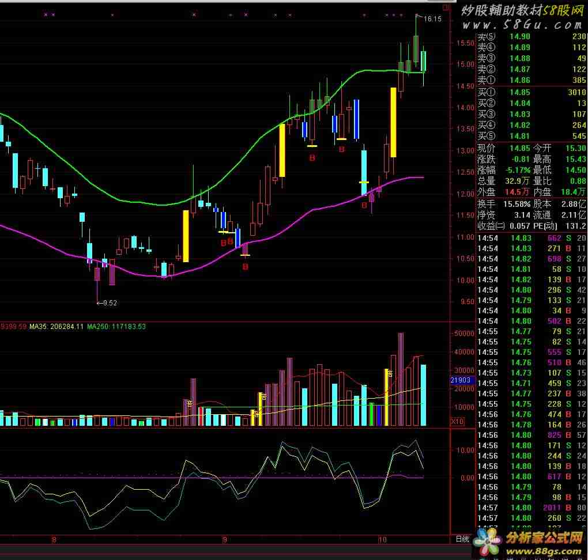Click the 换手 turnover rate 15.58%
This screenshot has height=560, width=588.
point(517,205)
